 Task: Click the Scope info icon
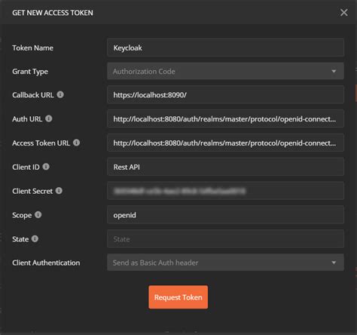38,215
